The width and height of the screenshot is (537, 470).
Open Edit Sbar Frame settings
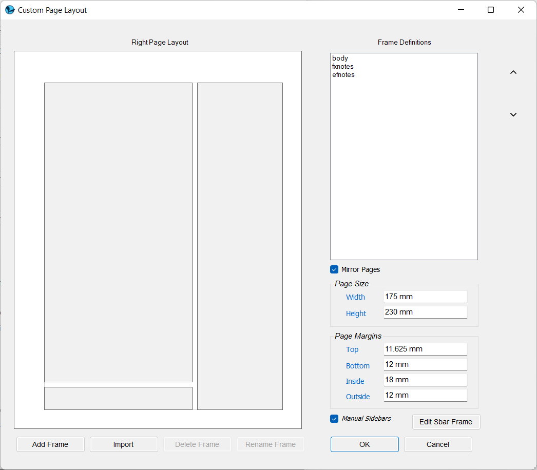click(x=446, y=422)
